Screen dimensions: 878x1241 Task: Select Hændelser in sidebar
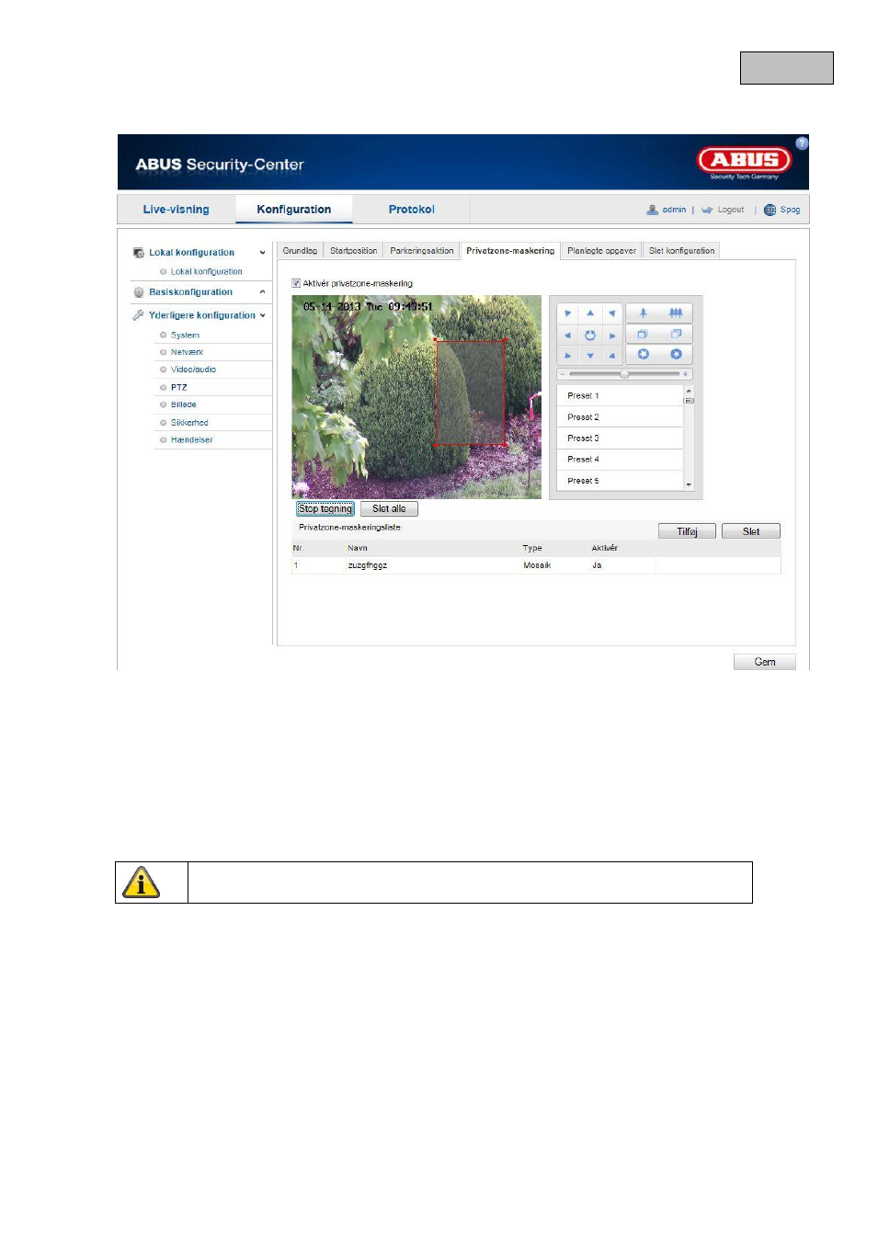click(x=191, y=440)
